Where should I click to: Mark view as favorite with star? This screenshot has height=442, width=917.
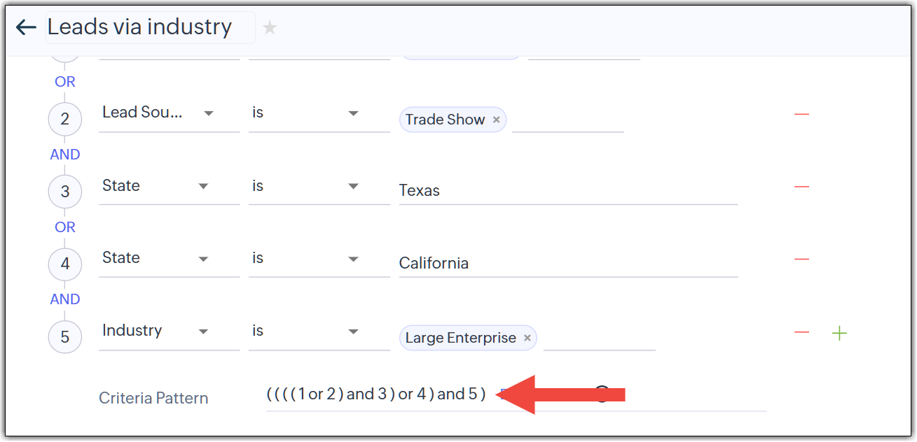[270, 28]
